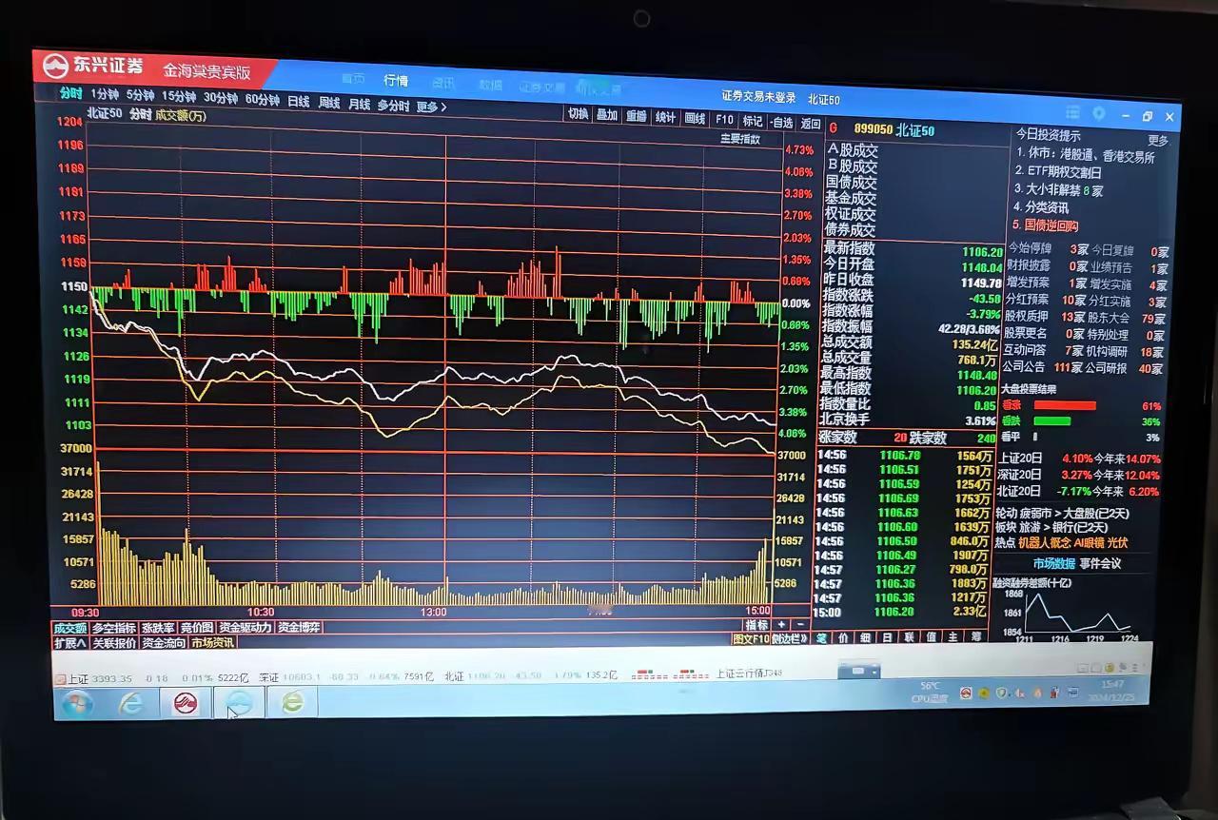Image resolution: width=1218 pixels, height=820 pixels.
Task: Click the G marker beside 899050
Action: click(x=833, y=127)
